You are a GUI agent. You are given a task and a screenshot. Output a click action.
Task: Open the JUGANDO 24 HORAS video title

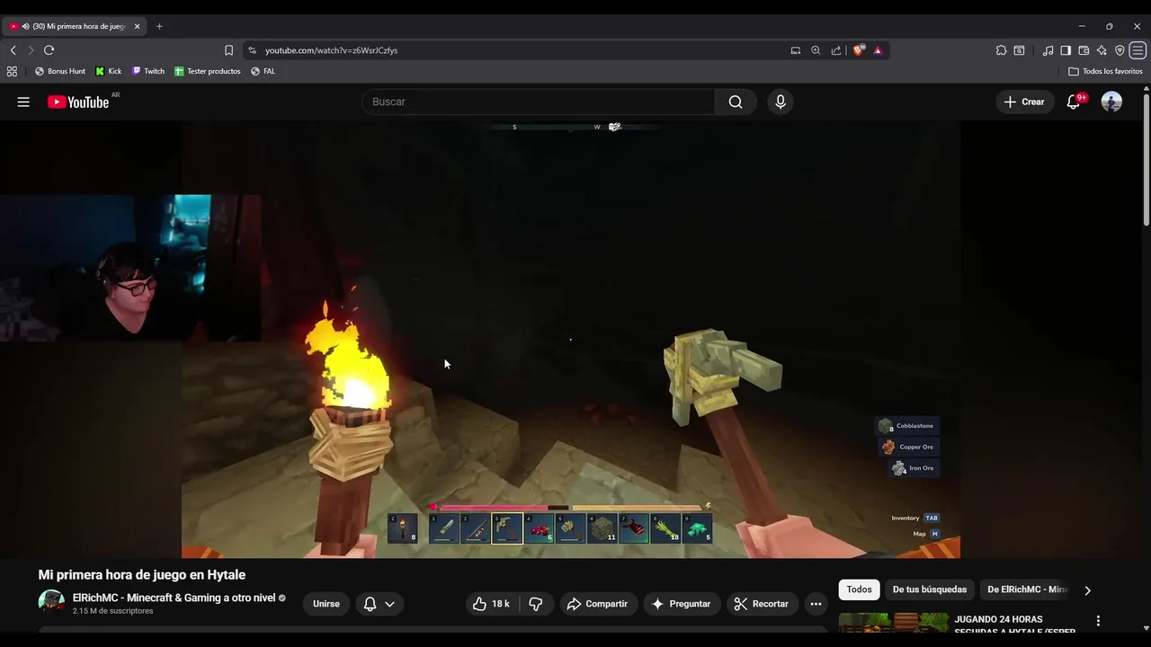pyautogui.click(x=1015, y=625)
